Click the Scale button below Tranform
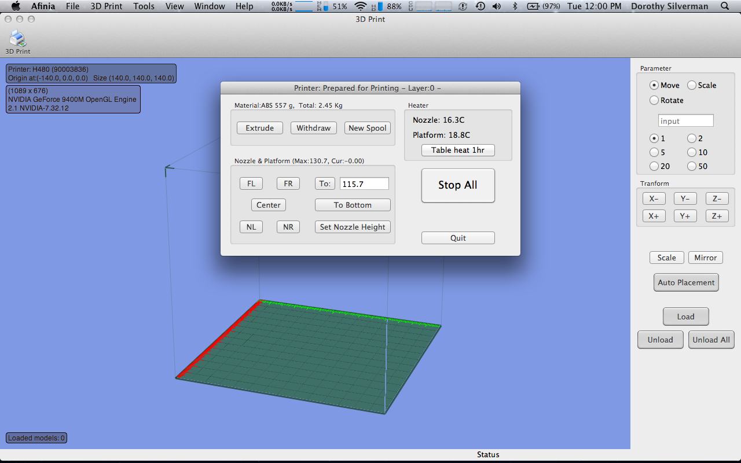Viewport: 741px width, 463px height. click(667, 258)
